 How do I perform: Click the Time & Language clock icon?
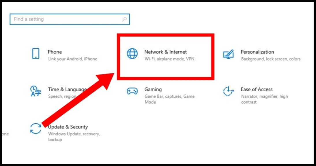(36, 91)
